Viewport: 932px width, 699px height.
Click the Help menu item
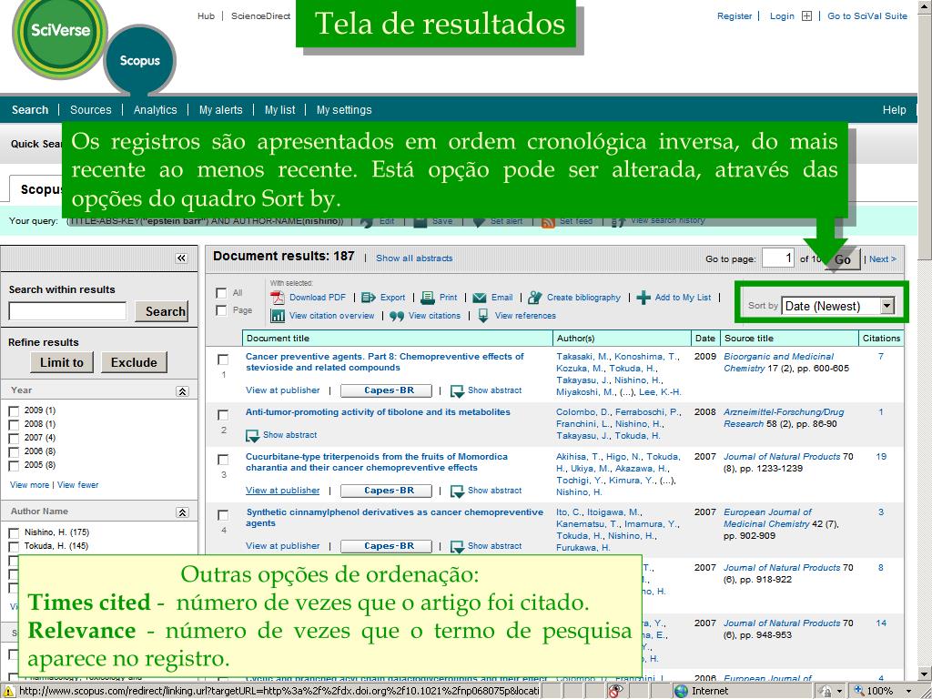[894, 110]
